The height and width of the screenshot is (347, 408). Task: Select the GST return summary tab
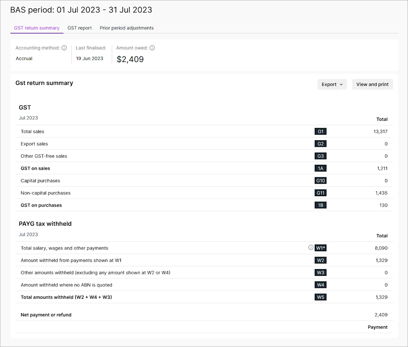click(x=37, y=28)
